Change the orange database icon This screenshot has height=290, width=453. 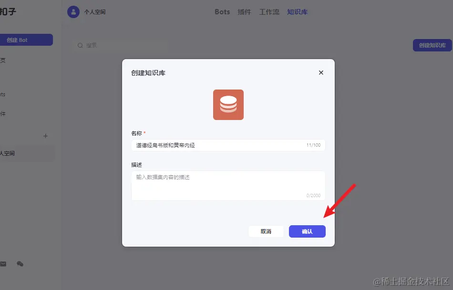228,105
